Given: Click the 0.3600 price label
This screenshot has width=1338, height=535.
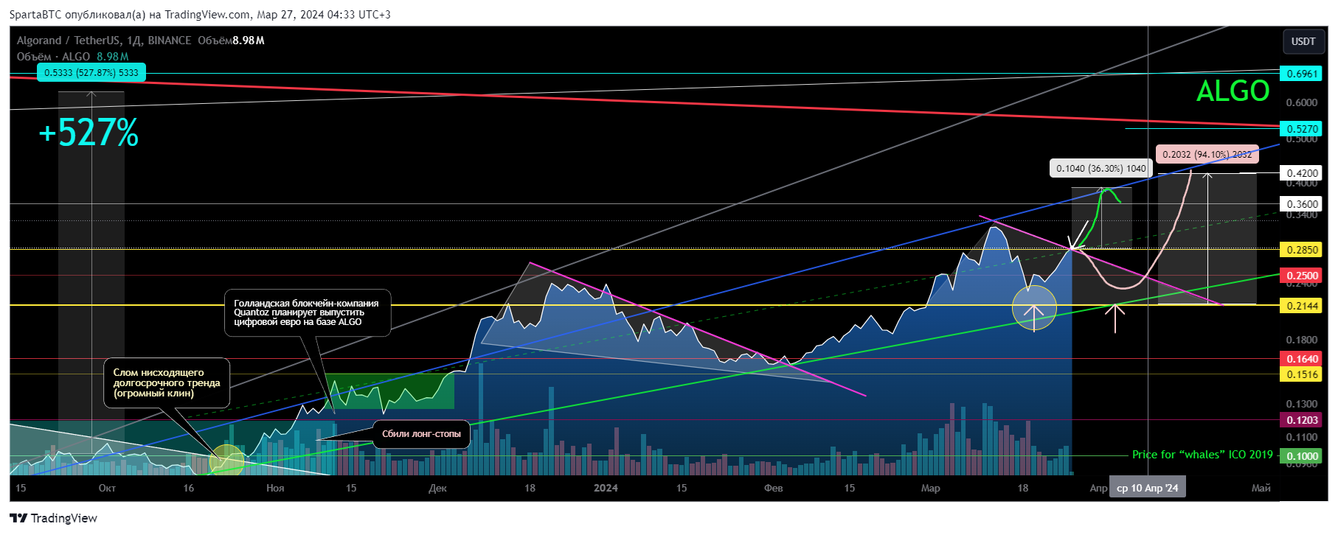Looking at the screenshot, I should pos(1302,204).
